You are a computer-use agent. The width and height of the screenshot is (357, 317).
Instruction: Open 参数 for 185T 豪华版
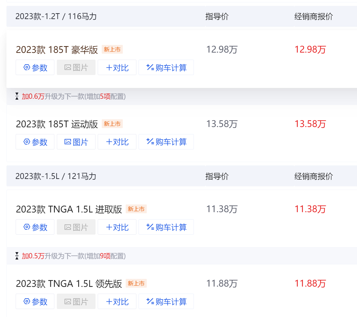(x=35, y=67)
